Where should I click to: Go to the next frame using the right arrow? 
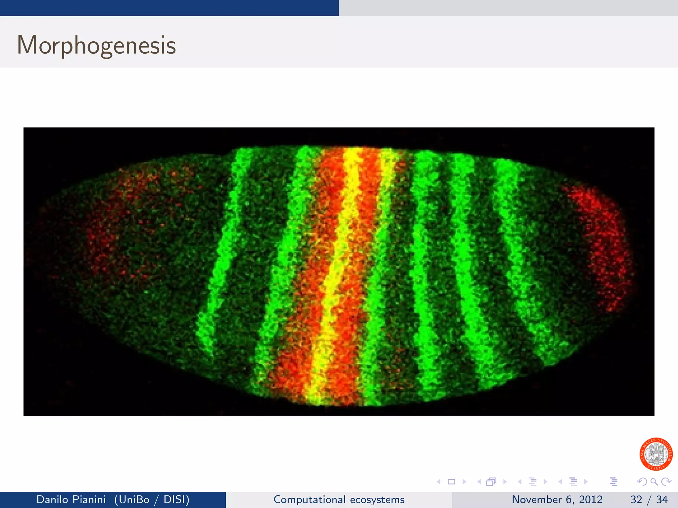[x=505, y=482]
